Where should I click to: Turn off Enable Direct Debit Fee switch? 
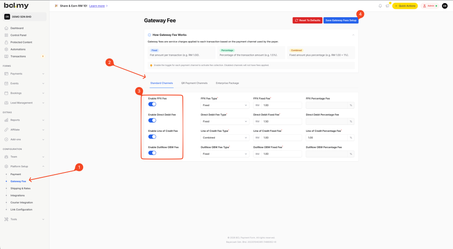[x=152, y=120]
